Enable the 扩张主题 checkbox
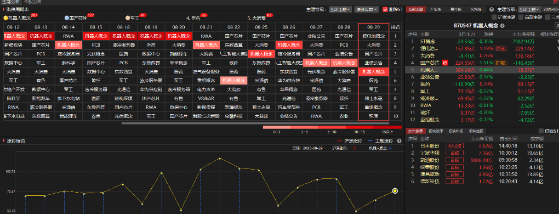This screenshot has width=559, height=214. [494, 17]
